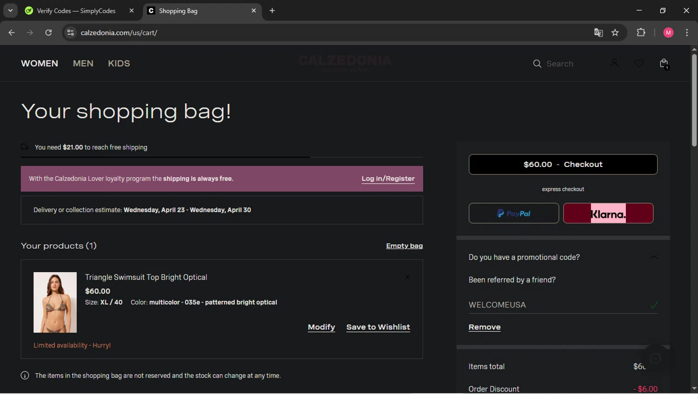Open the account profile icon
This screenshot has width=698, height=394.
[615, 63]
